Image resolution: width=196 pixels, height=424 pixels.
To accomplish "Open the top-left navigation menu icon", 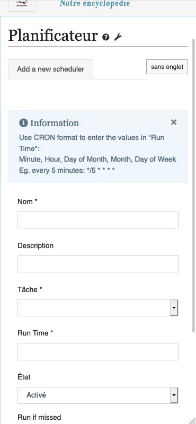I will coord(22,5).
